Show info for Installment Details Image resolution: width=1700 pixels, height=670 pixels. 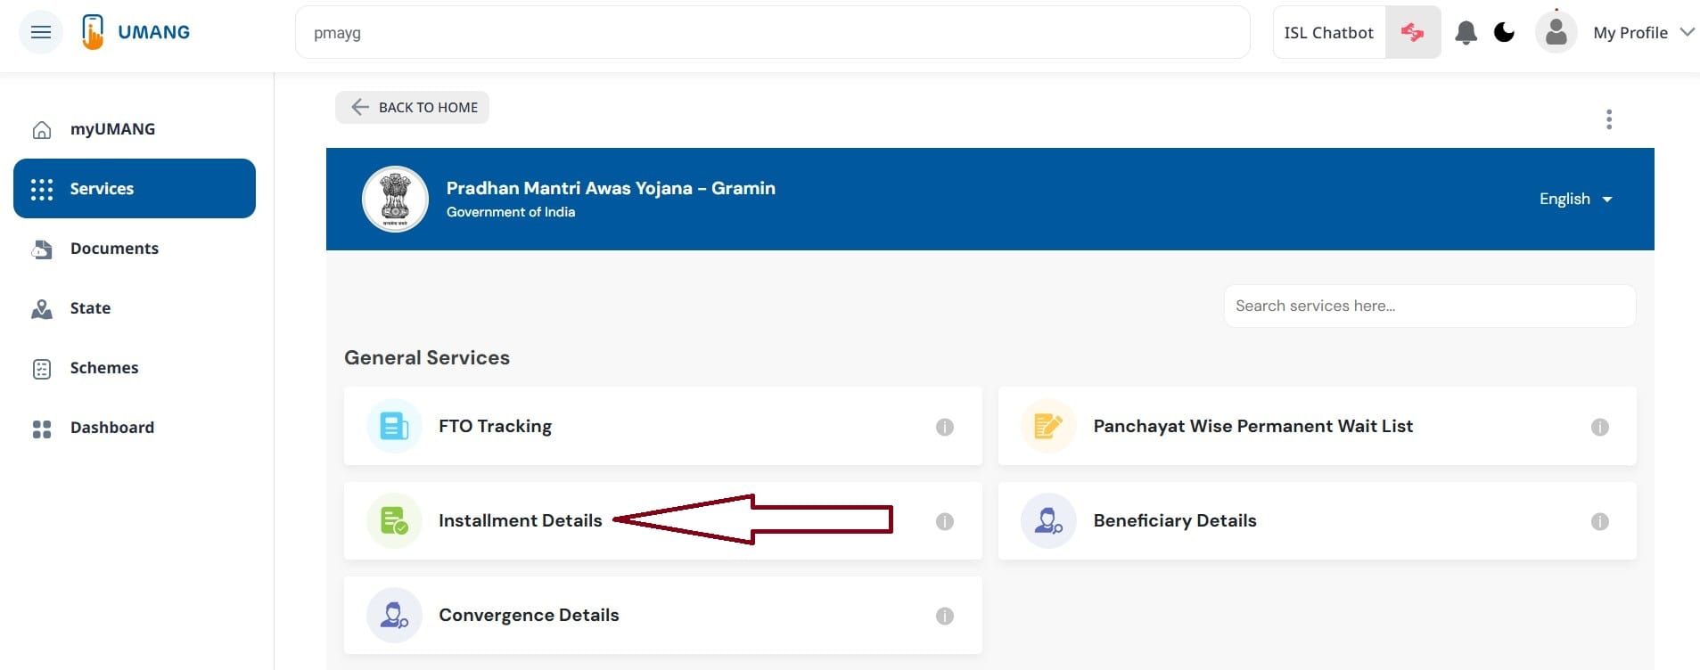point(945,521)
